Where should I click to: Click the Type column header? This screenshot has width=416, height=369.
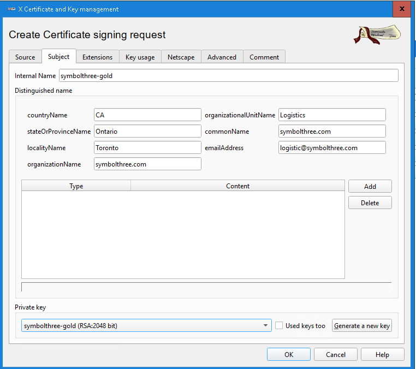[x=76, y=186]
